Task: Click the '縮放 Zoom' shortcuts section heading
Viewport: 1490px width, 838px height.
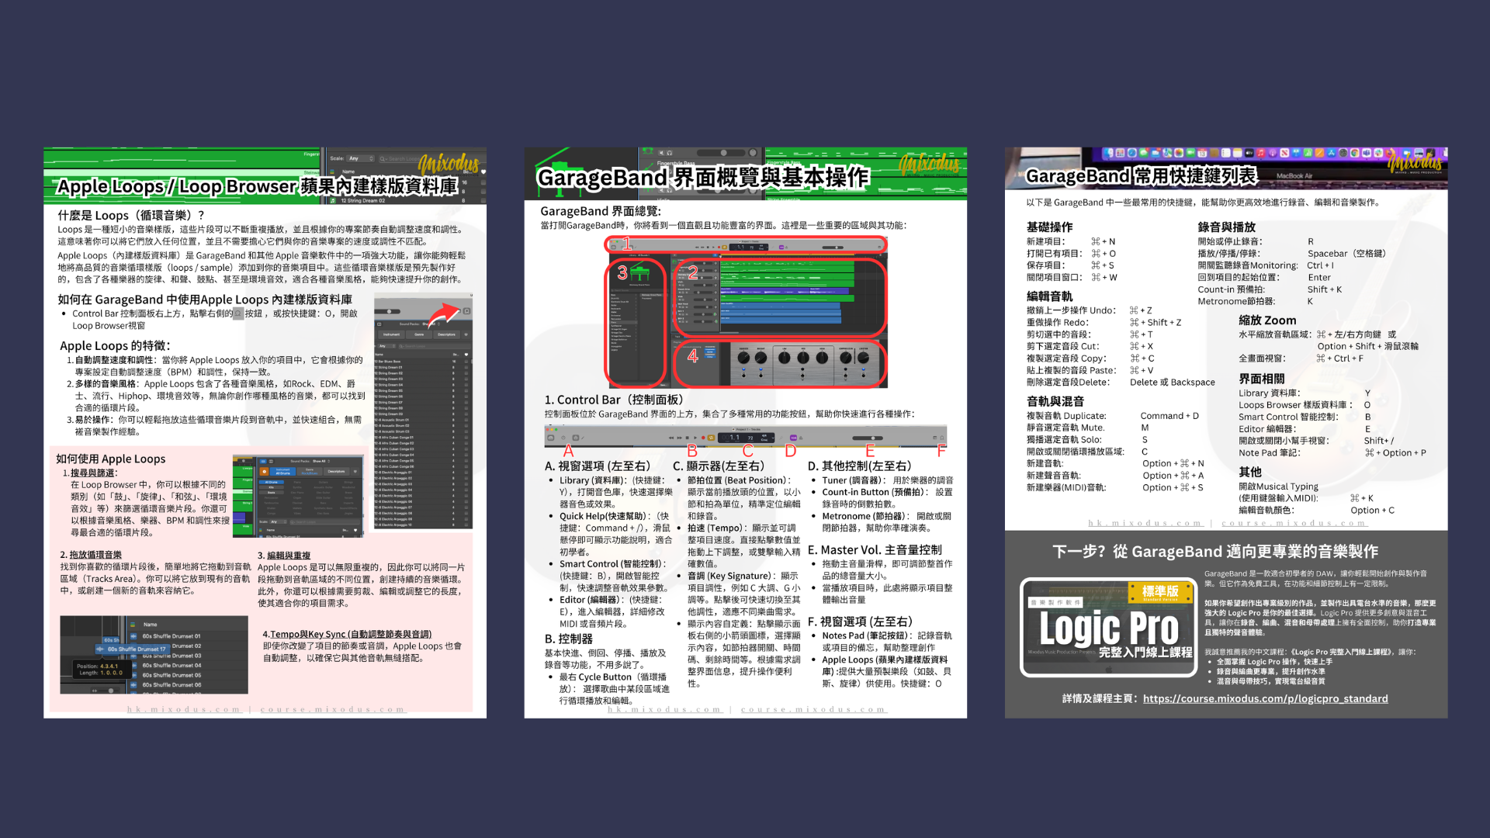Action: tap(1267, 320)
